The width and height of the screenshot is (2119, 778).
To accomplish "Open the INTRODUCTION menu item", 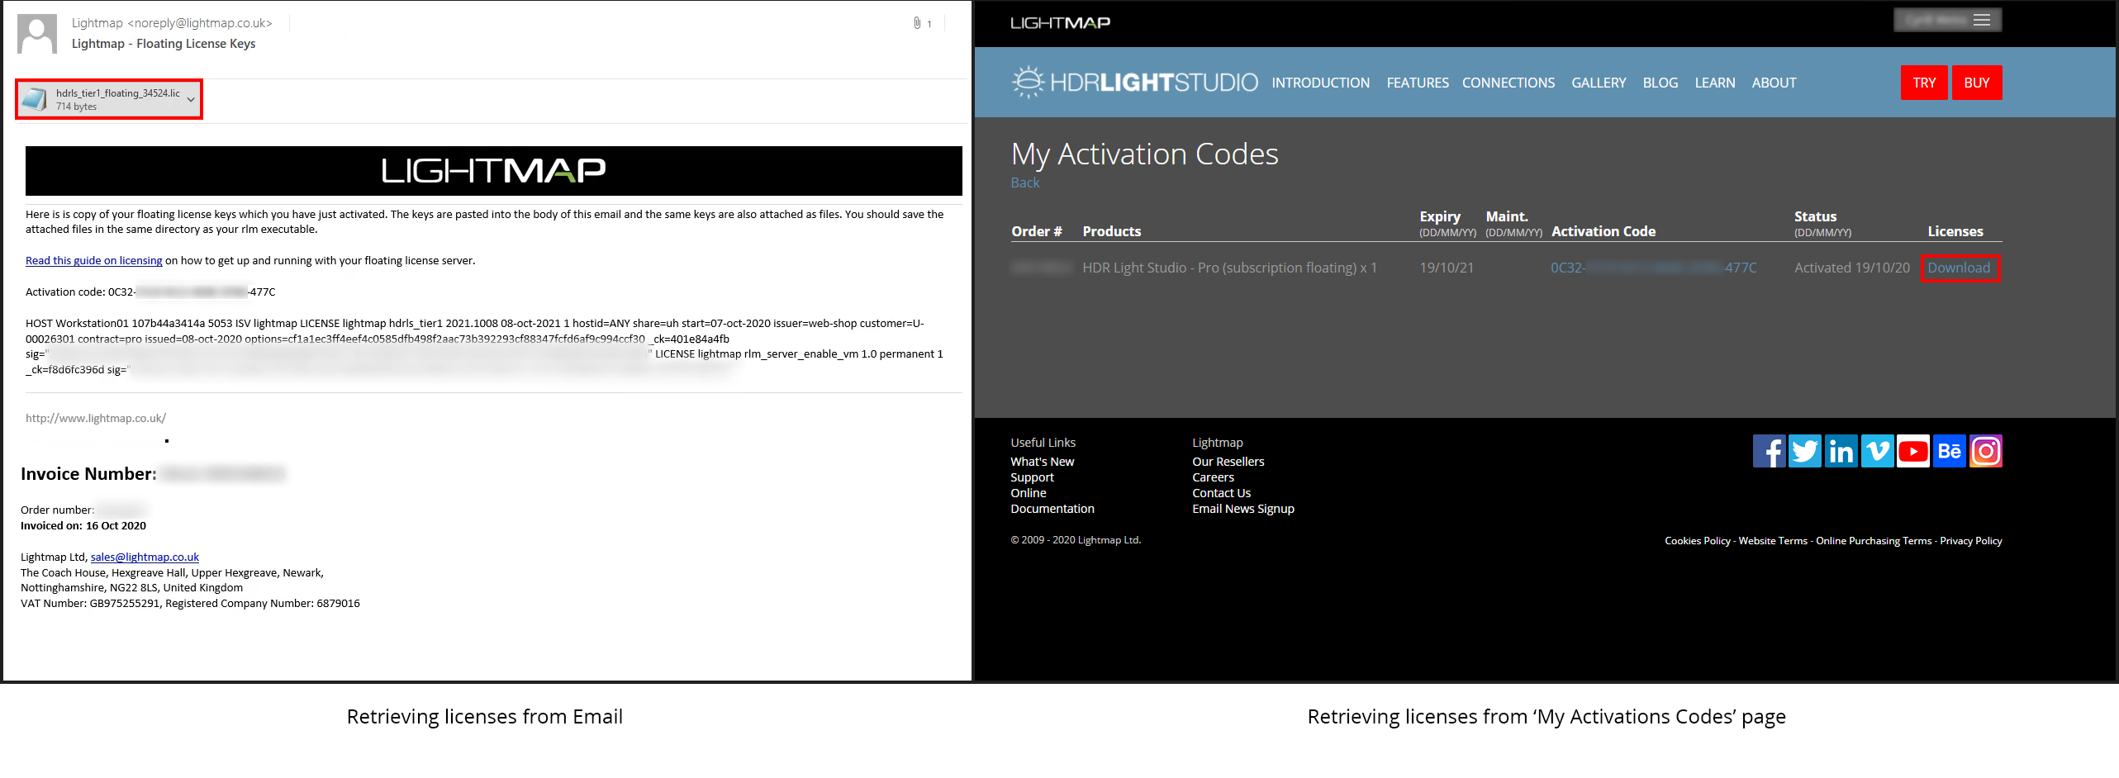I will (x=1320, y=83).
